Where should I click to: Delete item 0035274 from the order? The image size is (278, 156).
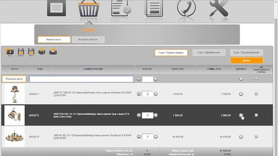[x=241, y=137]
